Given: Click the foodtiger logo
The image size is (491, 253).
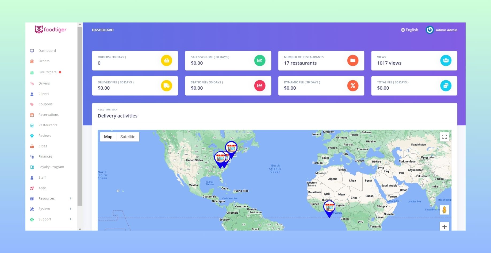Looking at the screenshot, I should click(51, 29).
